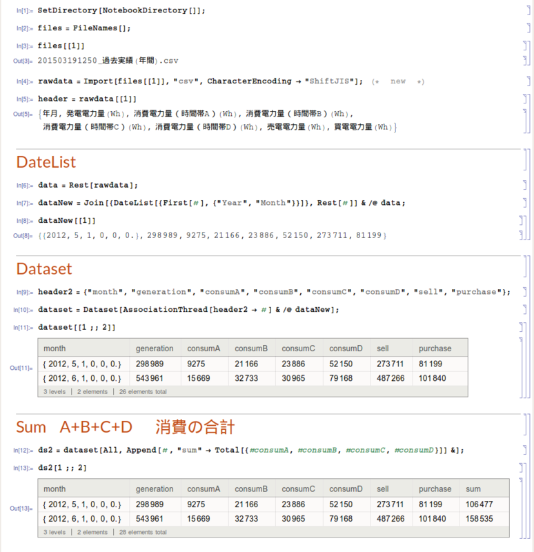Select the Out[13] output cell bracket

coord(522,509)
